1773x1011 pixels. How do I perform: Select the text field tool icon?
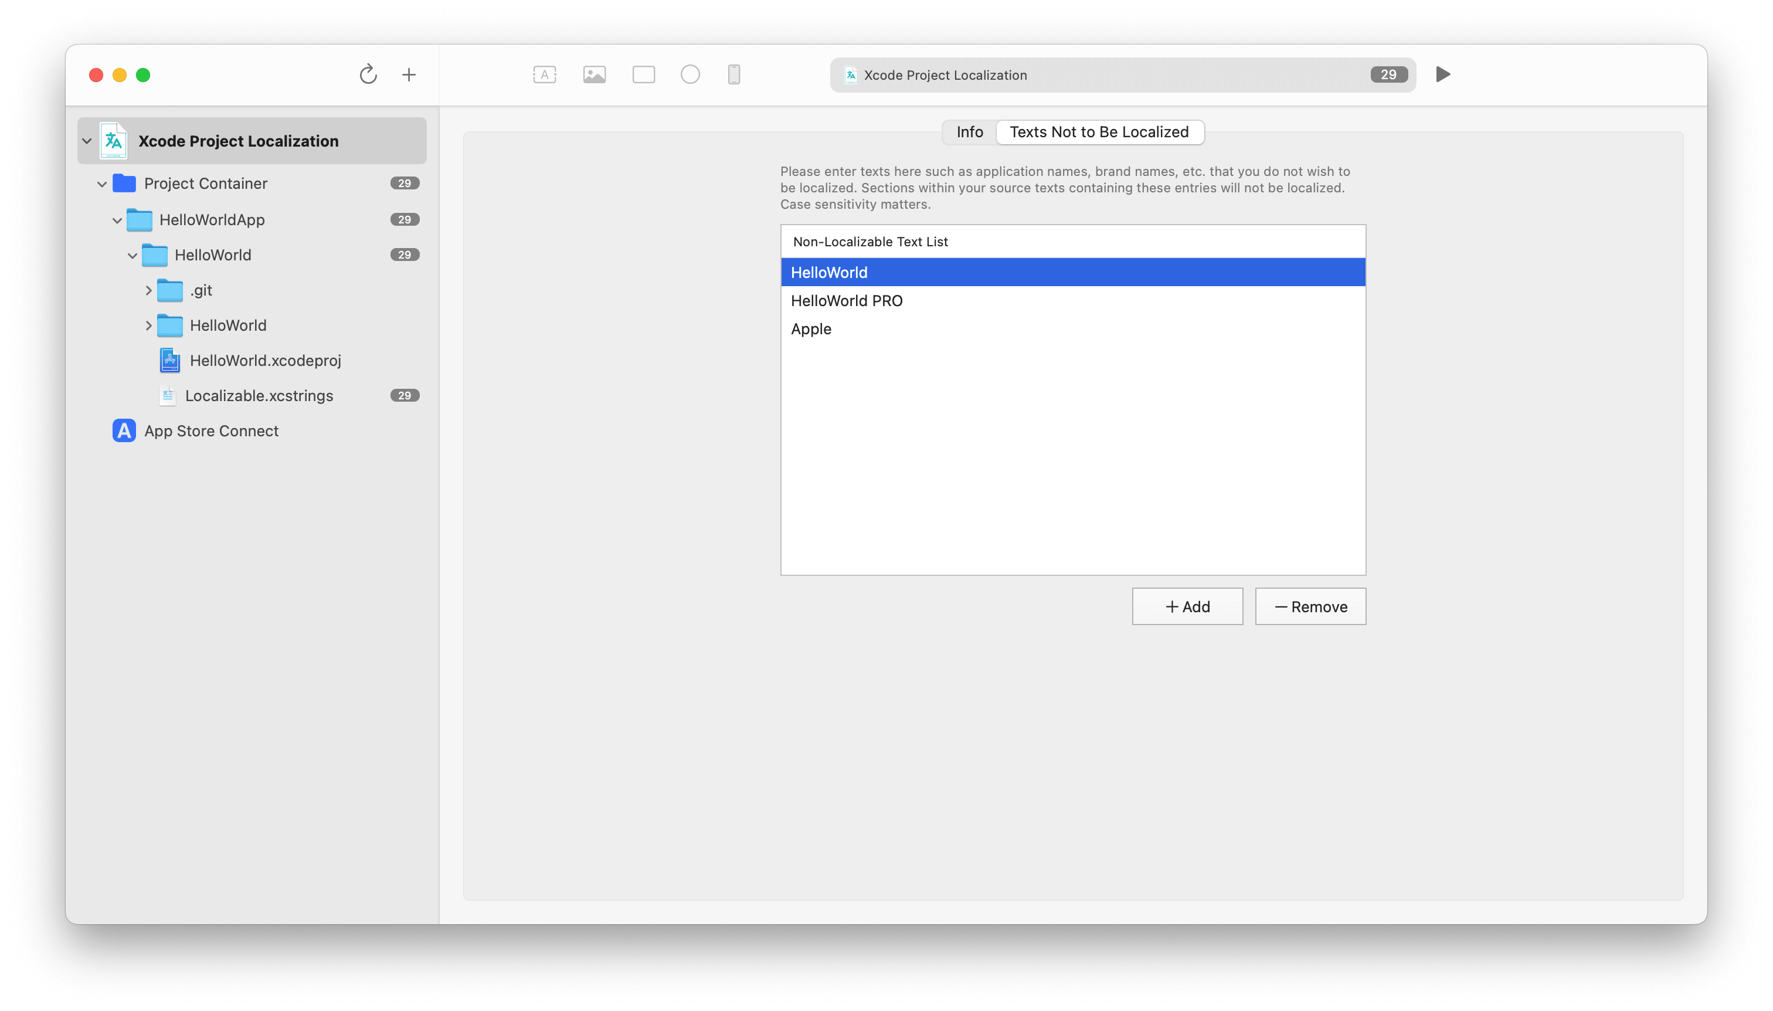[544, 74]
